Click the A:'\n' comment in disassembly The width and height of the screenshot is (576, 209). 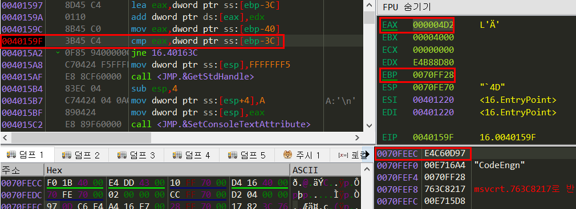click(340, 101)
